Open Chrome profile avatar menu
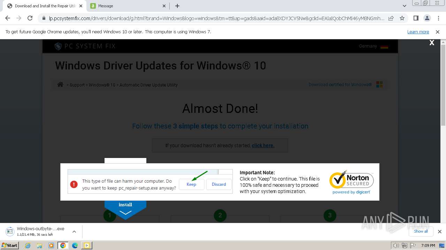Screen dimensions: 446x250 pos(427,18)
